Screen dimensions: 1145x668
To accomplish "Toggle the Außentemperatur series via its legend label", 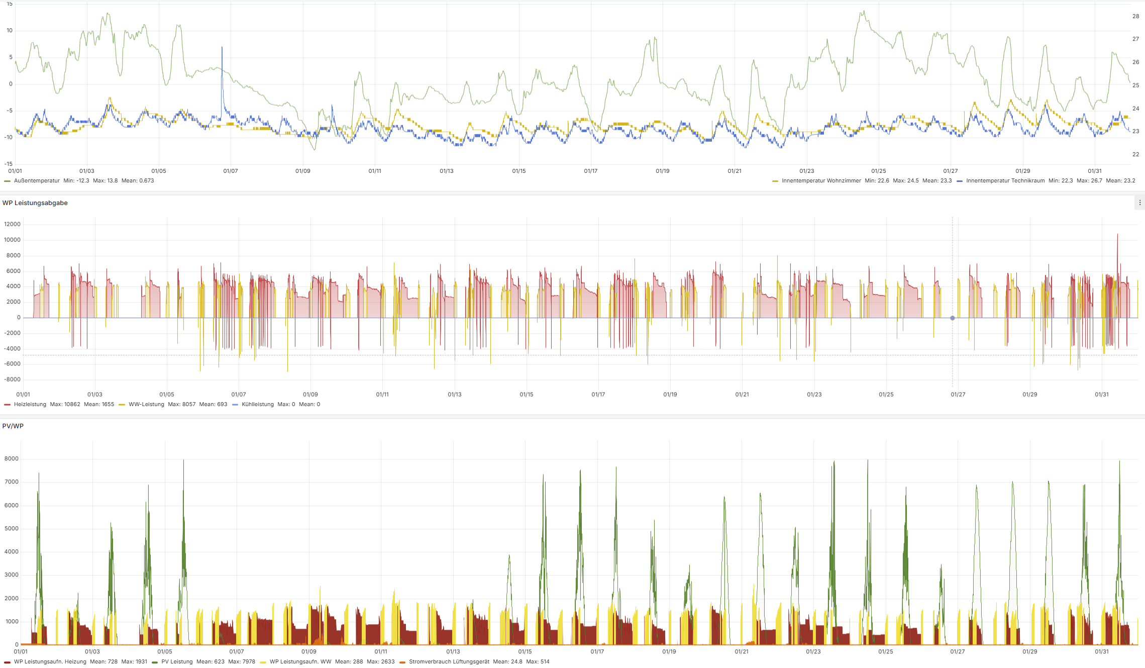I will [x=37, y=181].
